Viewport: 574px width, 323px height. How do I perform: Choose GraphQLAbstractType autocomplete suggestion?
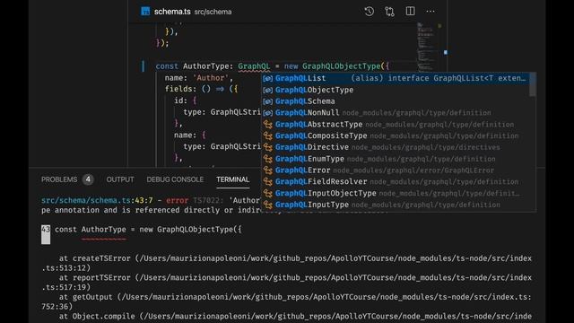coord(396,124)
